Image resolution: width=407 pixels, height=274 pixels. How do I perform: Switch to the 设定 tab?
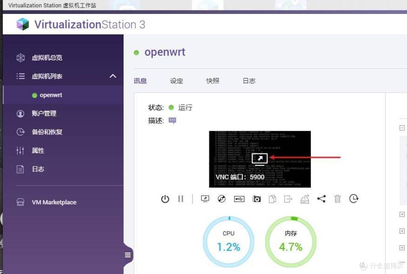(176, 81)
